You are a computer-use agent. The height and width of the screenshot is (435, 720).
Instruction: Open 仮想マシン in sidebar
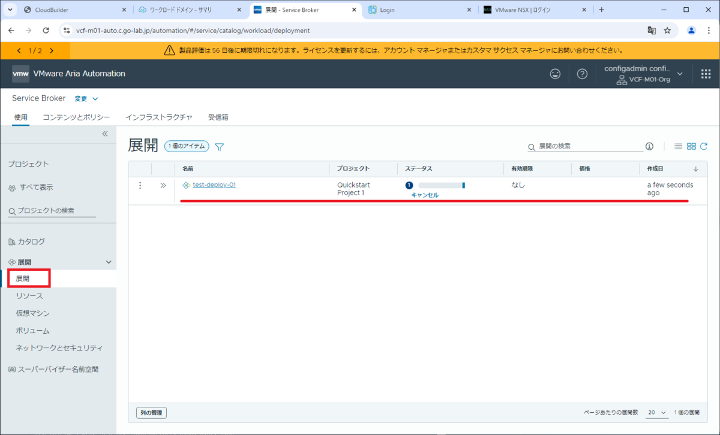pos(32,313)
